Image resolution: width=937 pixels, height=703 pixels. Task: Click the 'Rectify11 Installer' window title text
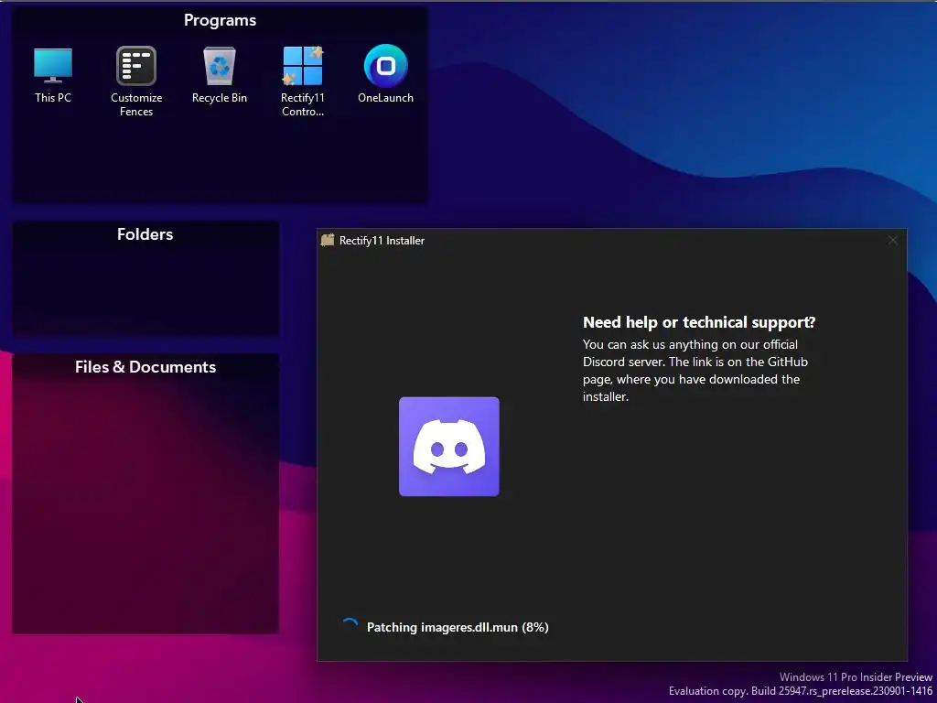click(382, 241)
